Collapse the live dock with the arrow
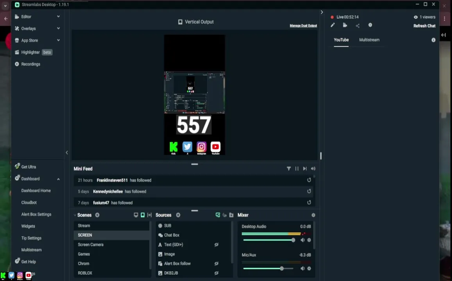 (322, 12)
